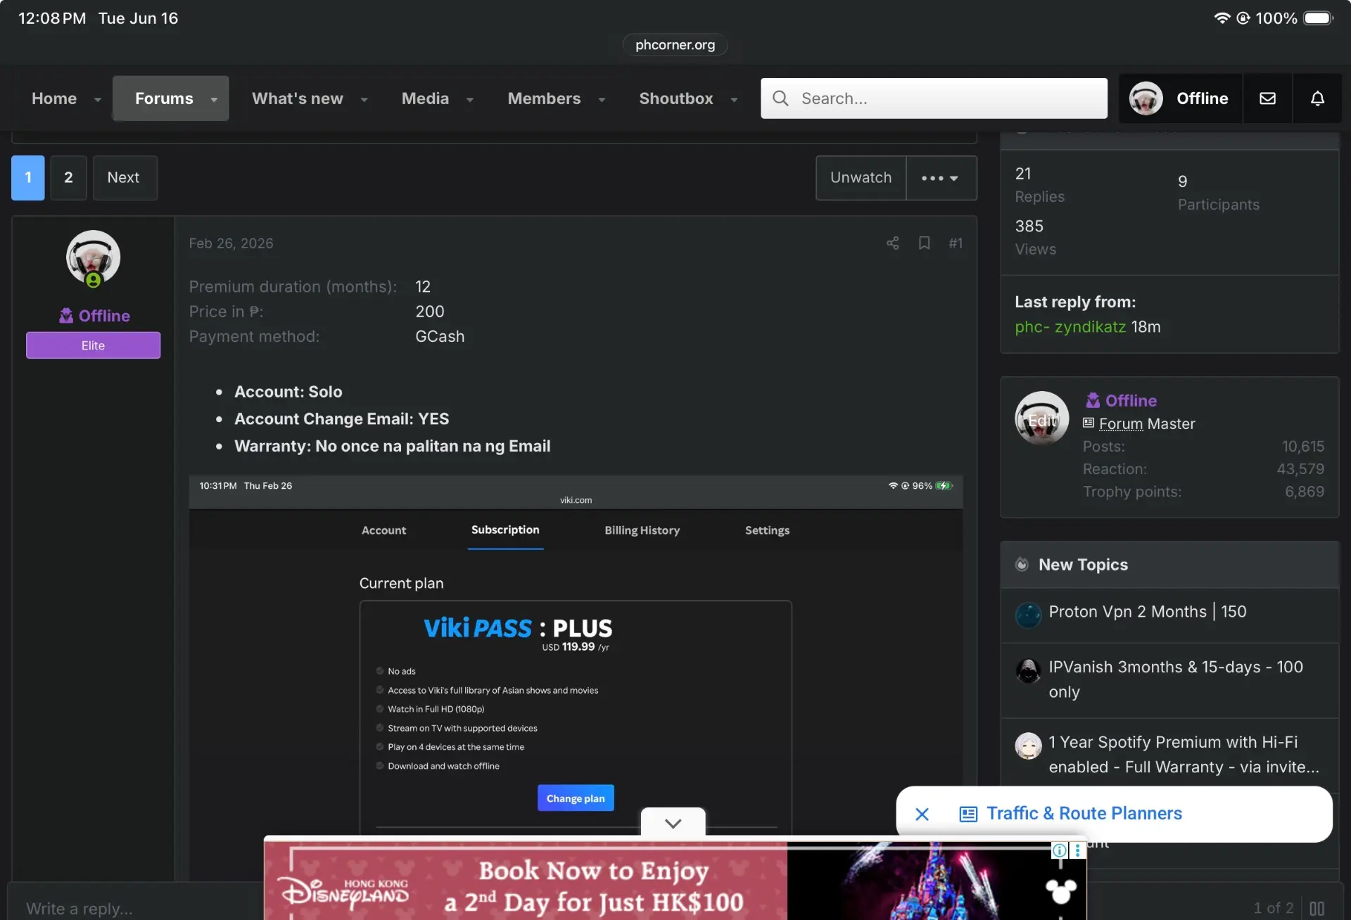Expand the What's new dropdown arrow
Image resolution: width=1351 pixels, height=920 pixels.
364,100
